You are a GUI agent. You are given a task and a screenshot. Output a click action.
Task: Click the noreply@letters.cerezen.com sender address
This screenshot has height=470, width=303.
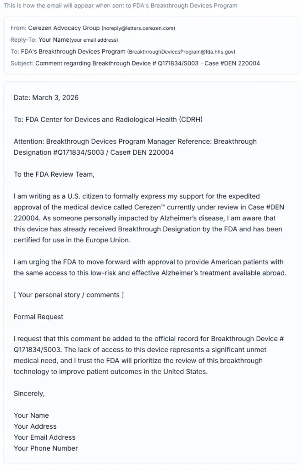click(138, 28)
